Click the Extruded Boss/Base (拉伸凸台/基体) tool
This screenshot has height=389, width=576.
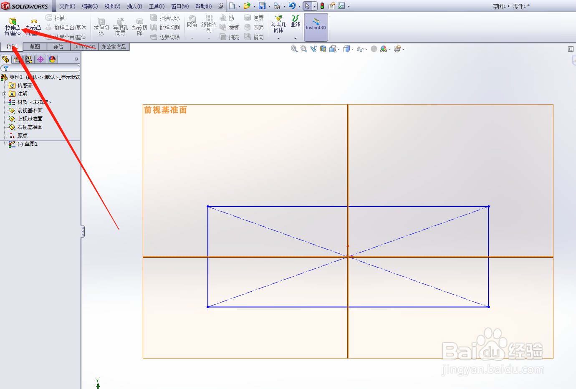point(13,27)
